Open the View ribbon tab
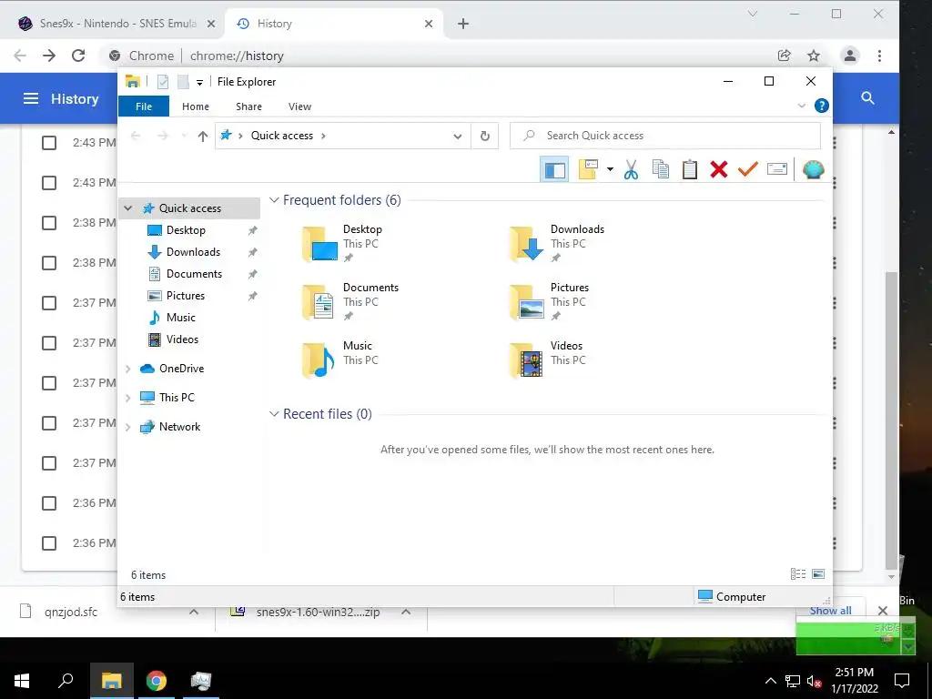The height and width of the screenshot is (699, 932). click(299, 106)
